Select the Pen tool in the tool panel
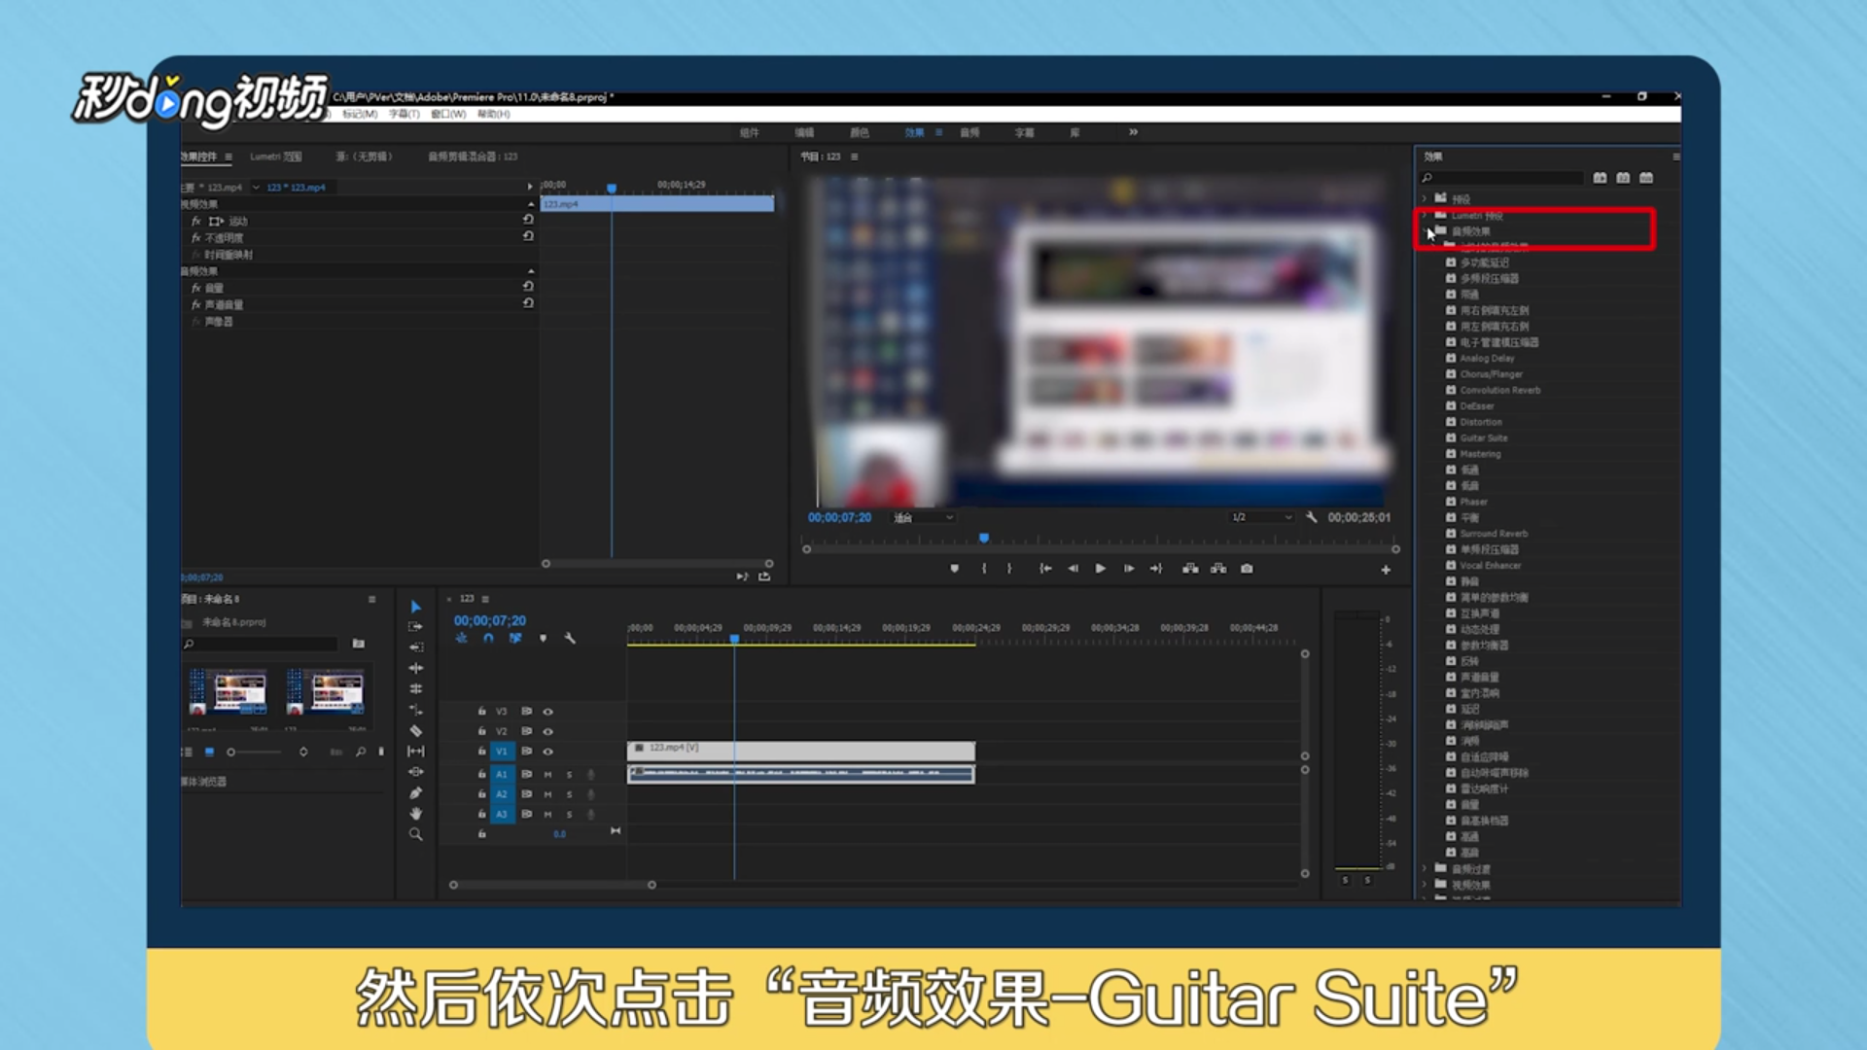This screenshot has height=1050, width=1867. pos(416,792)
